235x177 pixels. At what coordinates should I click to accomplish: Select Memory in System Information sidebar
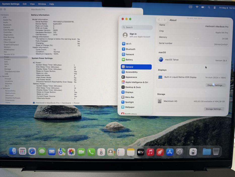pos(7,47)
